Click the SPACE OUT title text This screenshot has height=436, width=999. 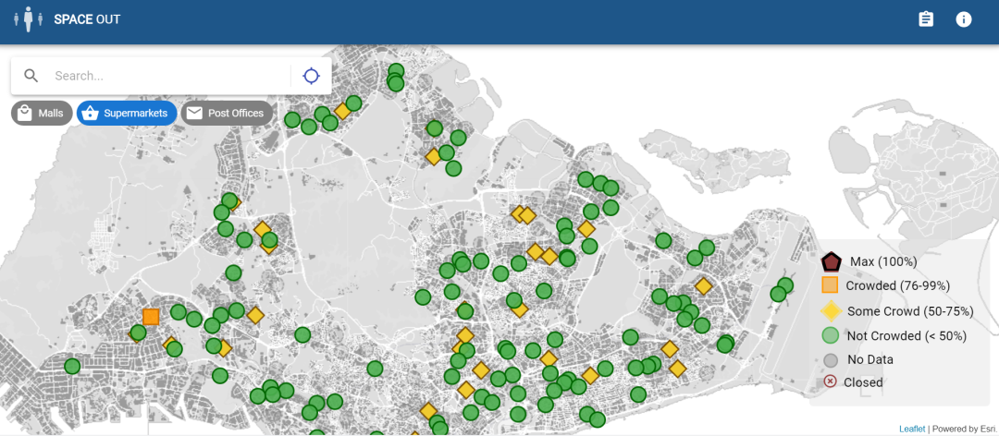pos(87,19)
